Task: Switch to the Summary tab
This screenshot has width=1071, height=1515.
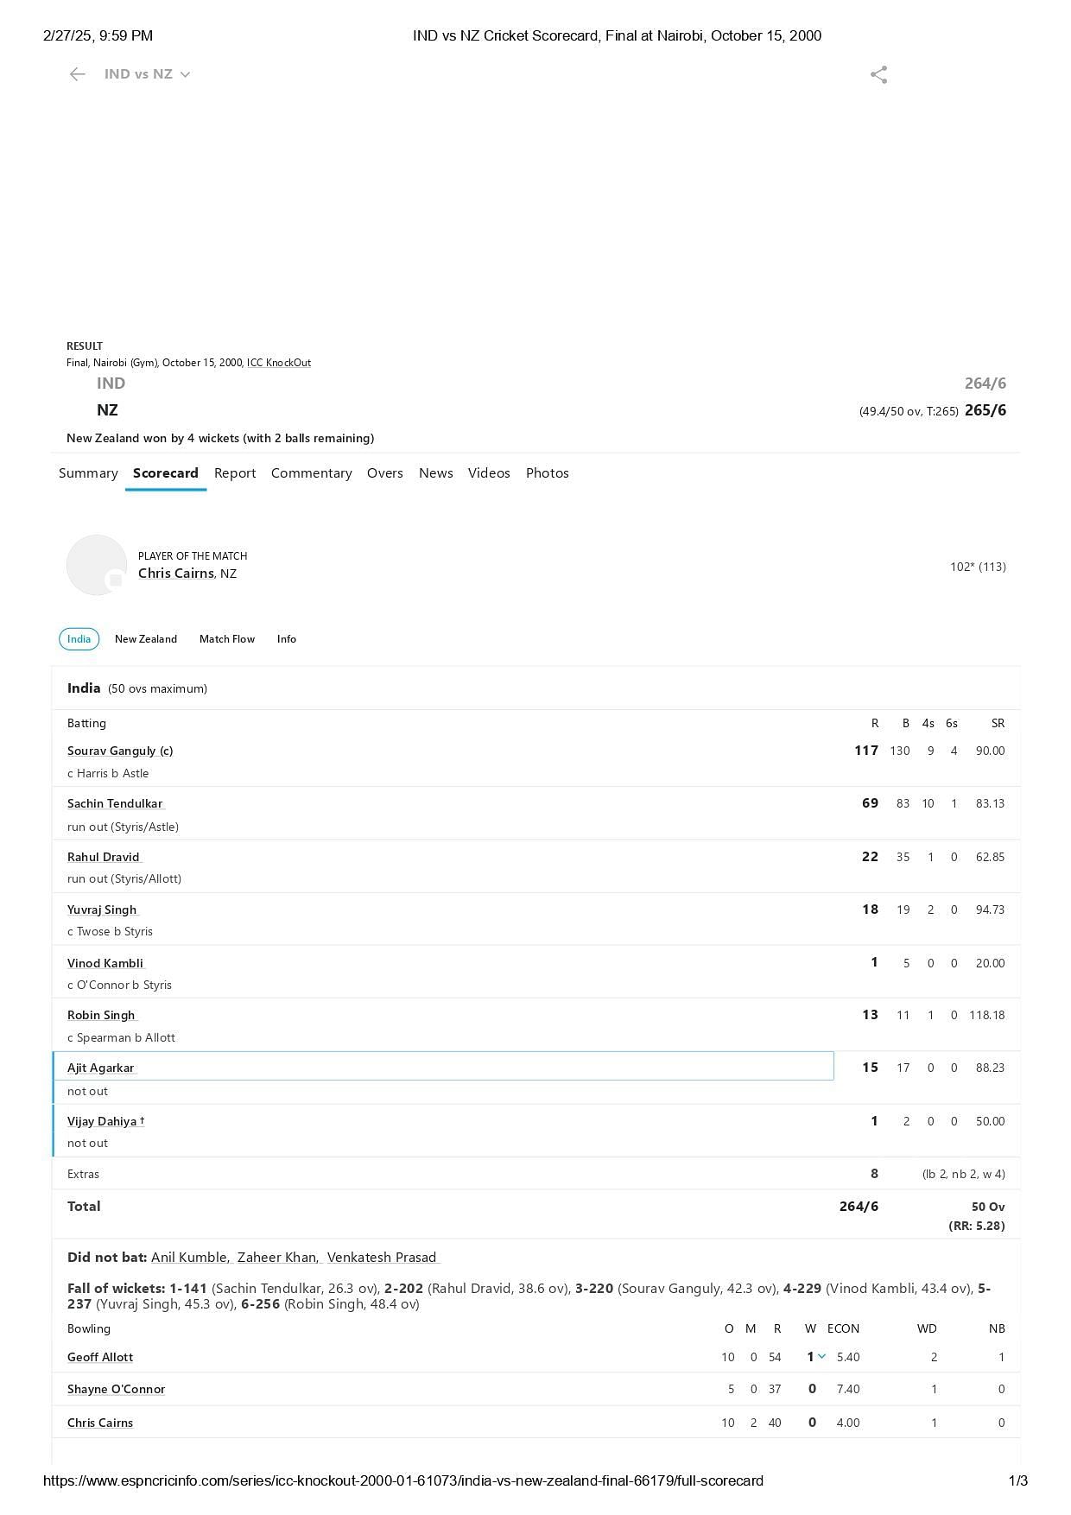Action: coord(88,473)
